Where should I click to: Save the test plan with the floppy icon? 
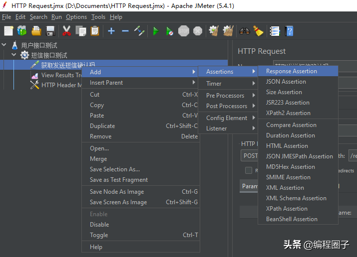click(50, 31)
